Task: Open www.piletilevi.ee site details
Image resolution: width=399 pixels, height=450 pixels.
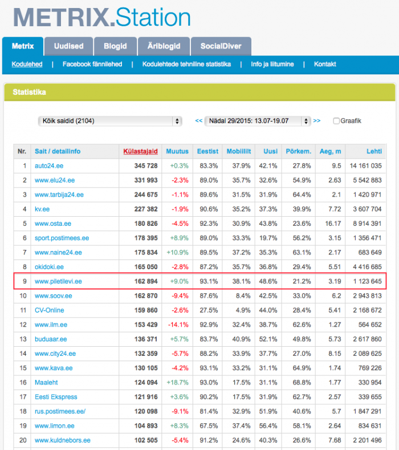Action: coord(58,281)
